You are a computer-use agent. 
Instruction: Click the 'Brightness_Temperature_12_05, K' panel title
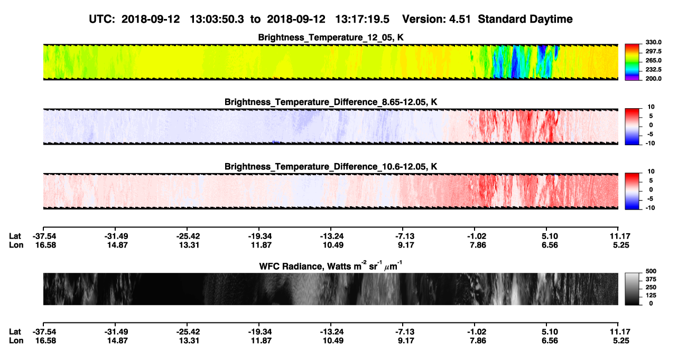tap(331, 37)
